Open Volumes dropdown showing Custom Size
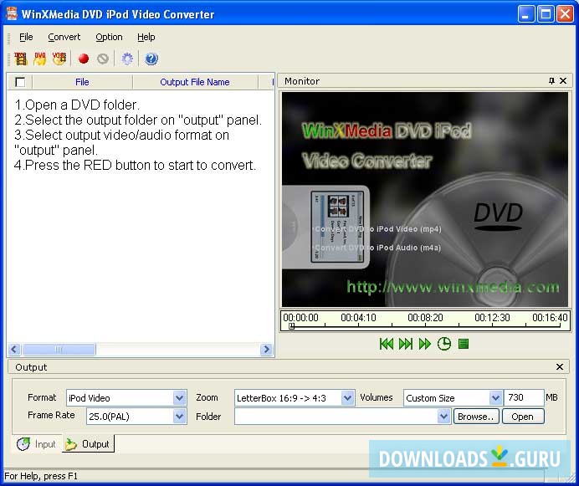Screen dimensions: 579x486 (x=495, y=397)
